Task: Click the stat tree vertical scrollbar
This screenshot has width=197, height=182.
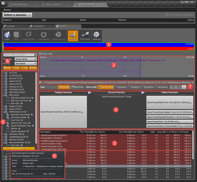Action: pyautogui.click(x=36, y=108)
